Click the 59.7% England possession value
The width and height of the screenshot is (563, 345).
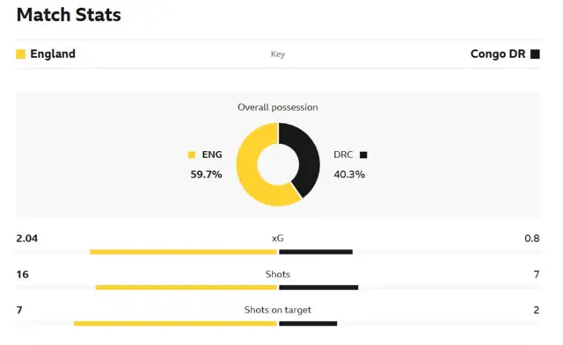point(206,175)
